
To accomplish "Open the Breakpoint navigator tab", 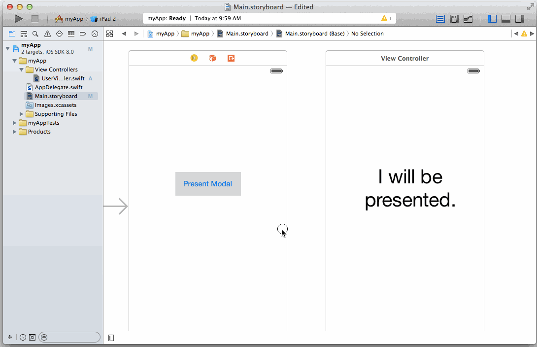I will (x=83, y=34).
